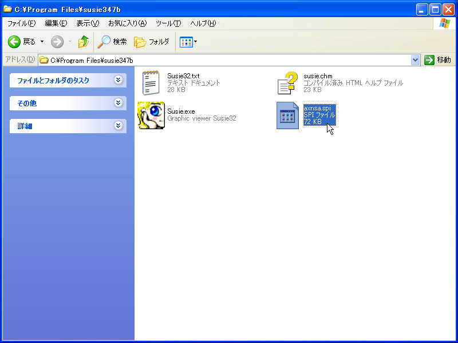The width and height of the screenshot is (458, 343).
Task: Open the View (表示) menu
Action: (x=88, y=23)
